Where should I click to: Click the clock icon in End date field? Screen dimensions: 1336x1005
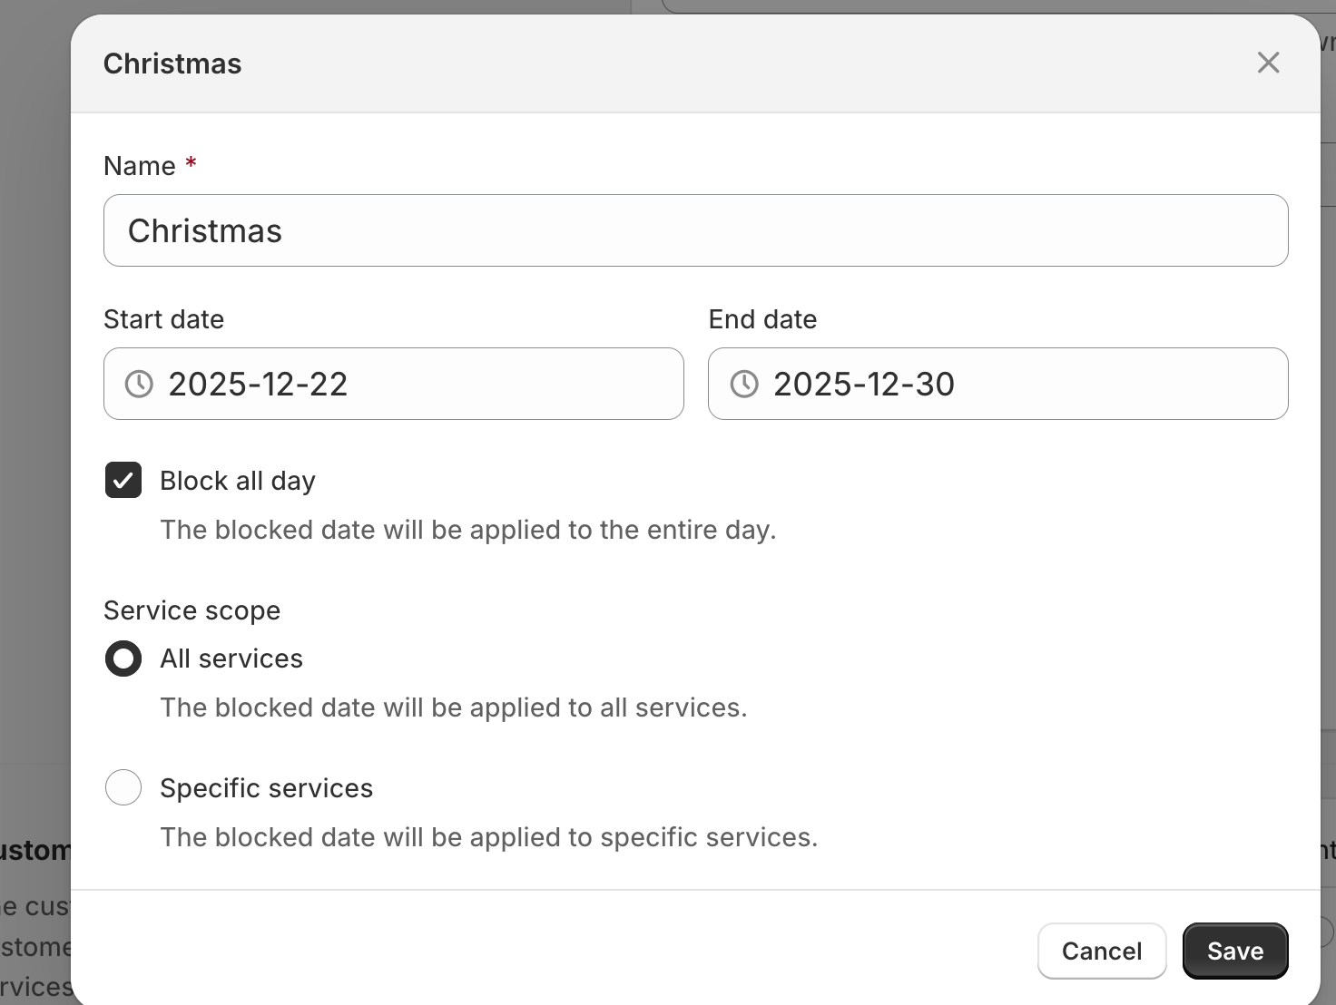coord(744,384)
